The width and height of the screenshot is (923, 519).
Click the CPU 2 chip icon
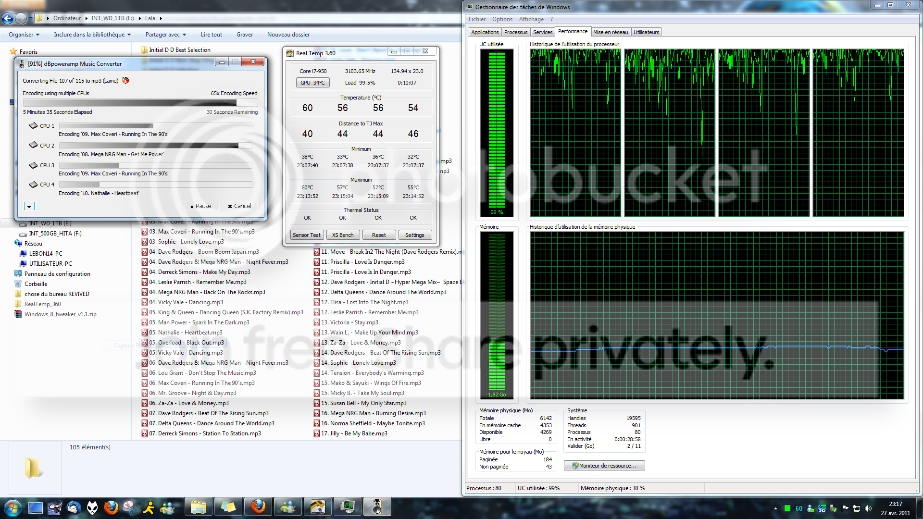[x=33, y=145]
